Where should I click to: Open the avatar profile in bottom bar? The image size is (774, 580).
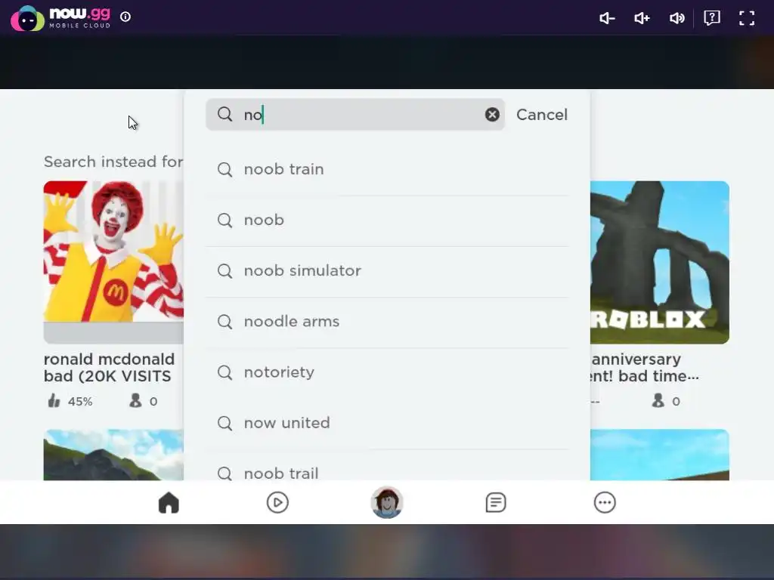pos(386,502)
